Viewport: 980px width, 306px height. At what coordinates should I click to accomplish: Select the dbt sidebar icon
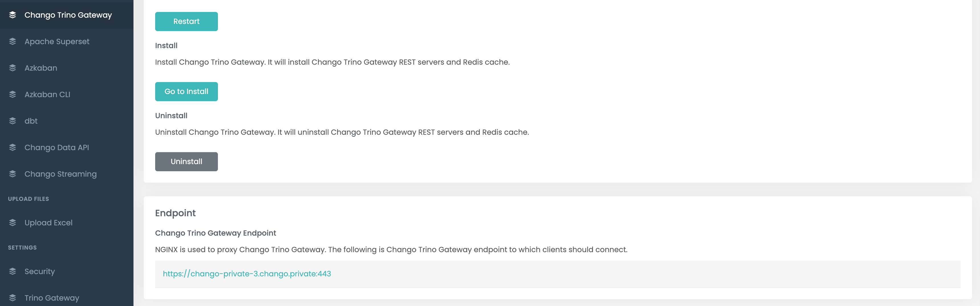13,121
